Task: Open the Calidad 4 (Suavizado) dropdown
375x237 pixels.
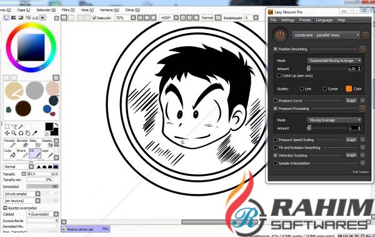Action: click(56, 214)
